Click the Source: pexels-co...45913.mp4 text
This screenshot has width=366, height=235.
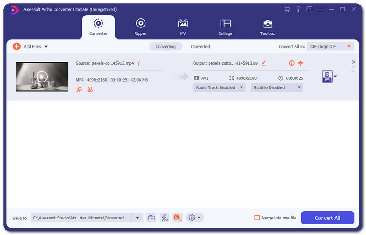click(x=105, y=63)
